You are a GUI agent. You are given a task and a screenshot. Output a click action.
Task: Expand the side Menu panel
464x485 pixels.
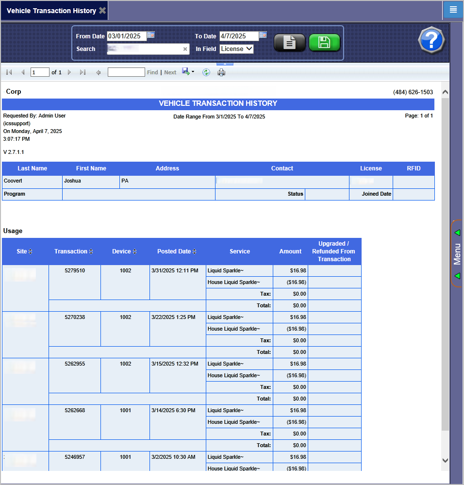tap(457, 254)
